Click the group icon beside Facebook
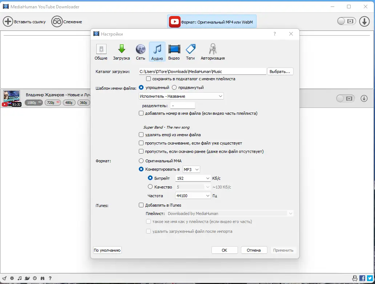 355,278
